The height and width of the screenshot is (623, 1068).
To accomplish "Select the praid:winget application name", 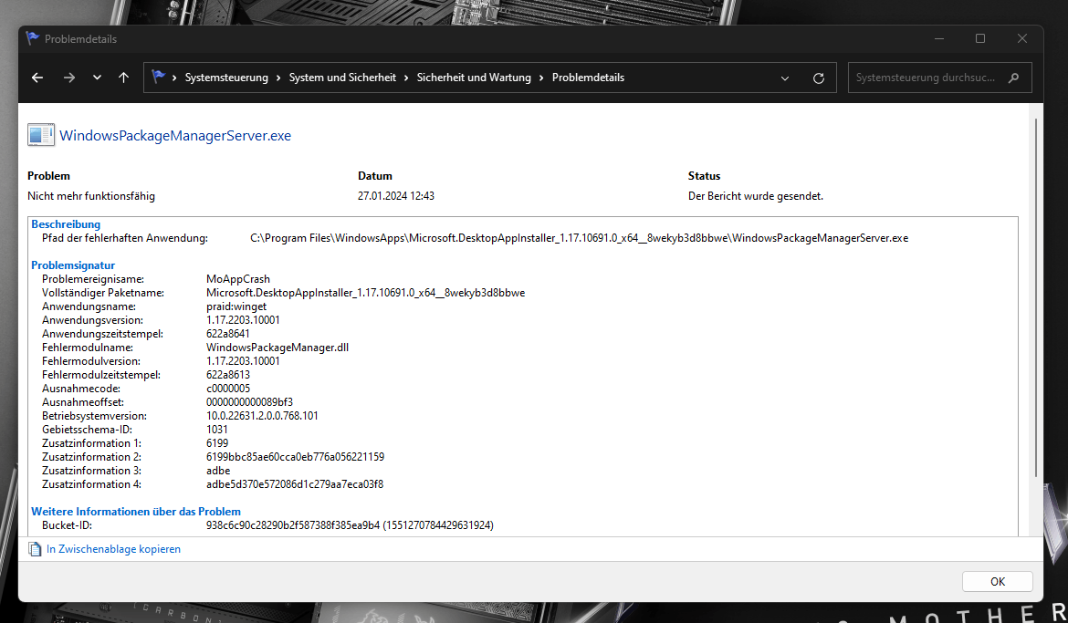I will [x=236, y=306].
